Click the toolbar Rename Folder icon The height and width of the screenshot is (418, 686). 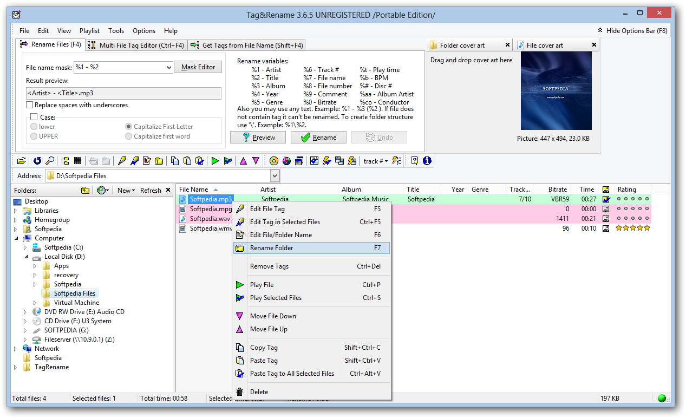pyautogui.click(x=159, y=161)
